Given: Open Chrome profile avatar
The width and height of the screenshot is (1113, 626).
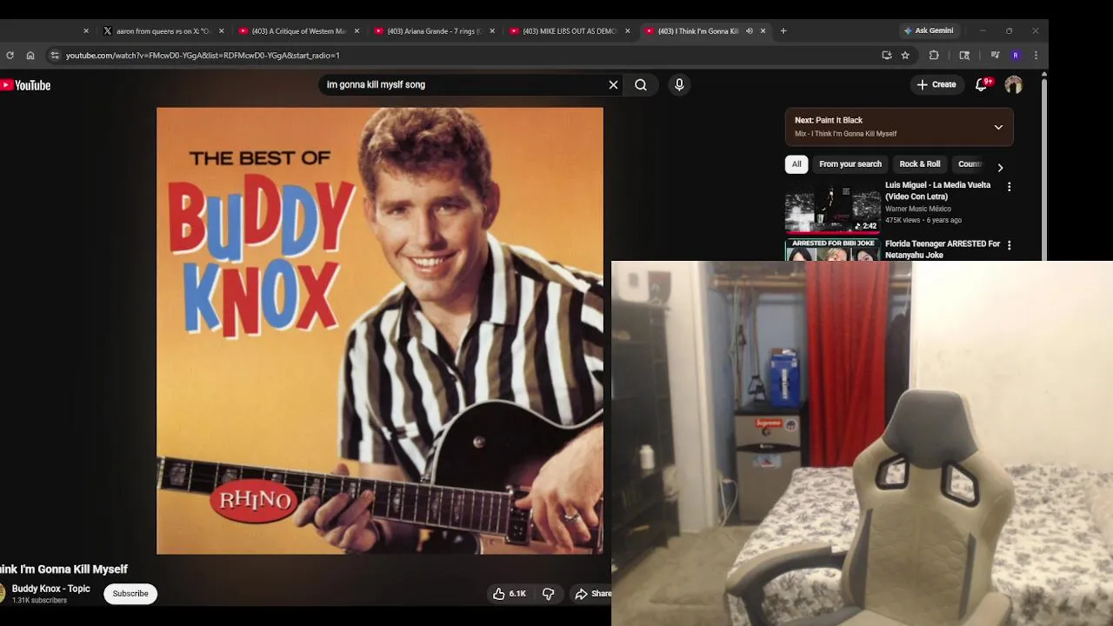Looking at the screenshot, I should (1016, 55).
